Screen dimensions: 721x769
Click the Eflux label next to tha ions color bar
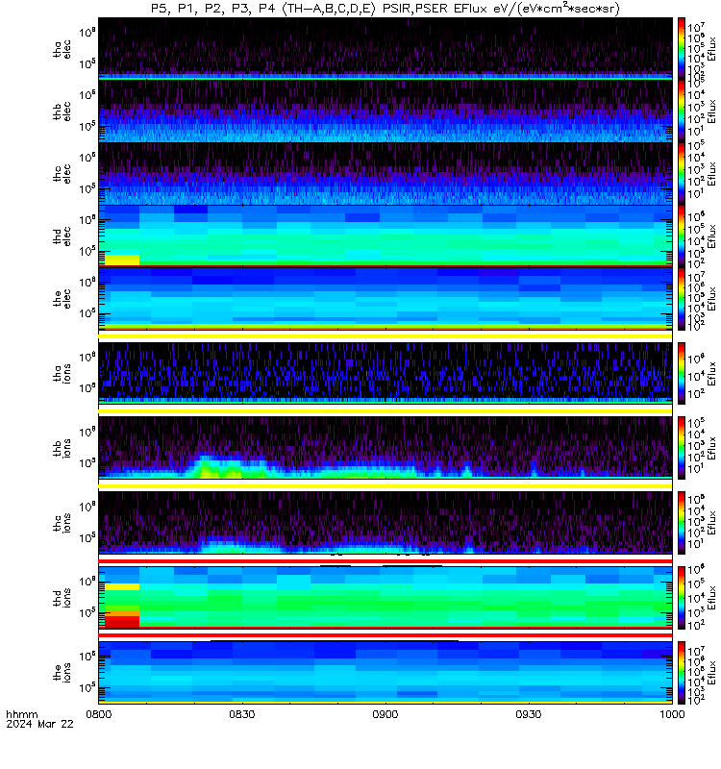[712, 373]
